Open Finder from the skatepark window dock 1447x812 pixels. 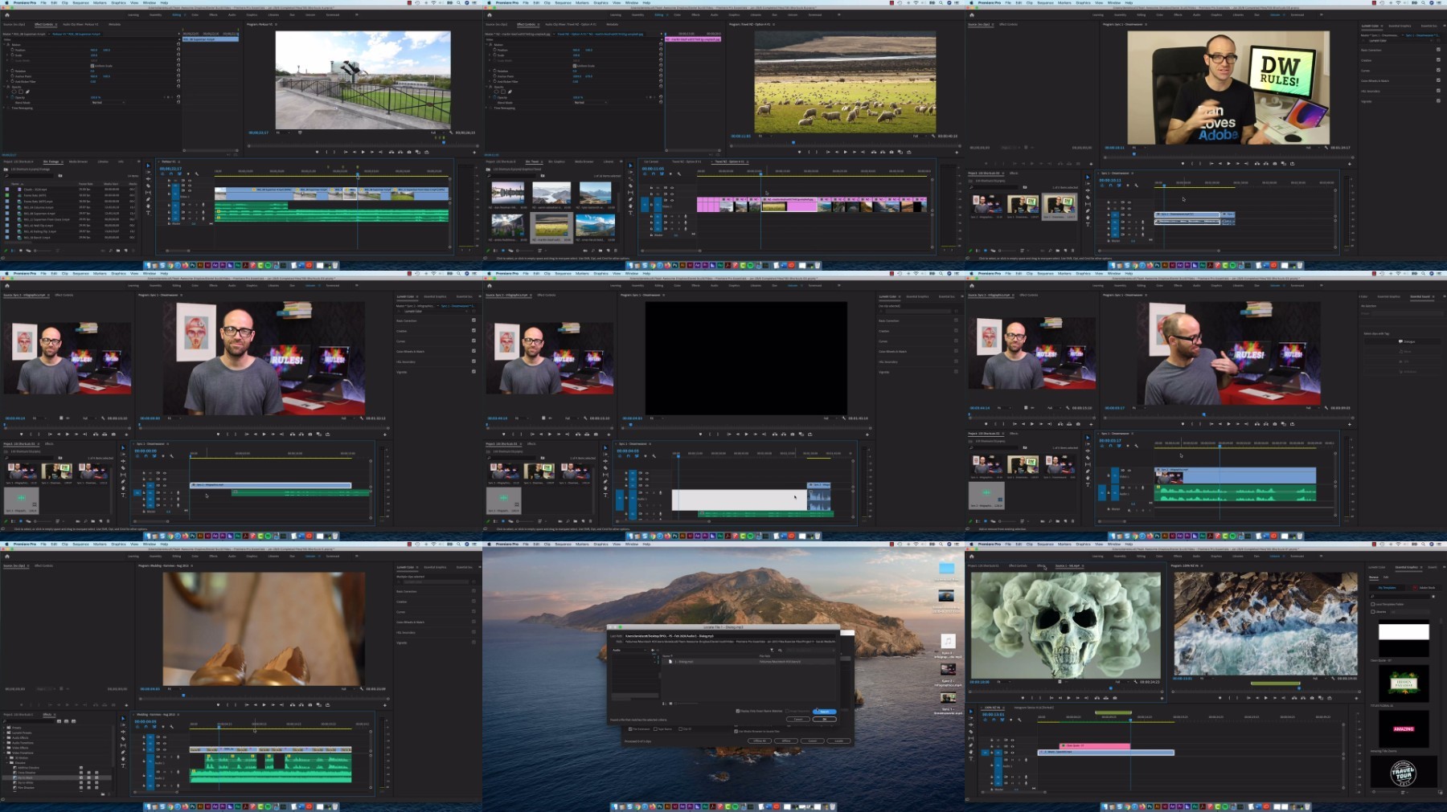tap(148, 265)
